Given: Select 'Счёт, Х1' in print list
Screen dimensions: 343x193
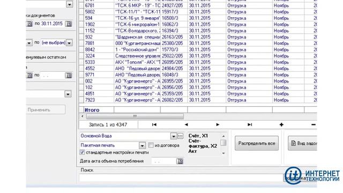Looking at the screenshot, I should click(x=198, y=136).
